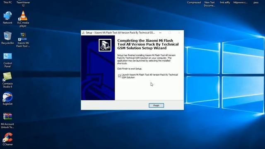Select the VLC media player icon
The height and width of the screenshot is (149, 265).
coord(23,19)
